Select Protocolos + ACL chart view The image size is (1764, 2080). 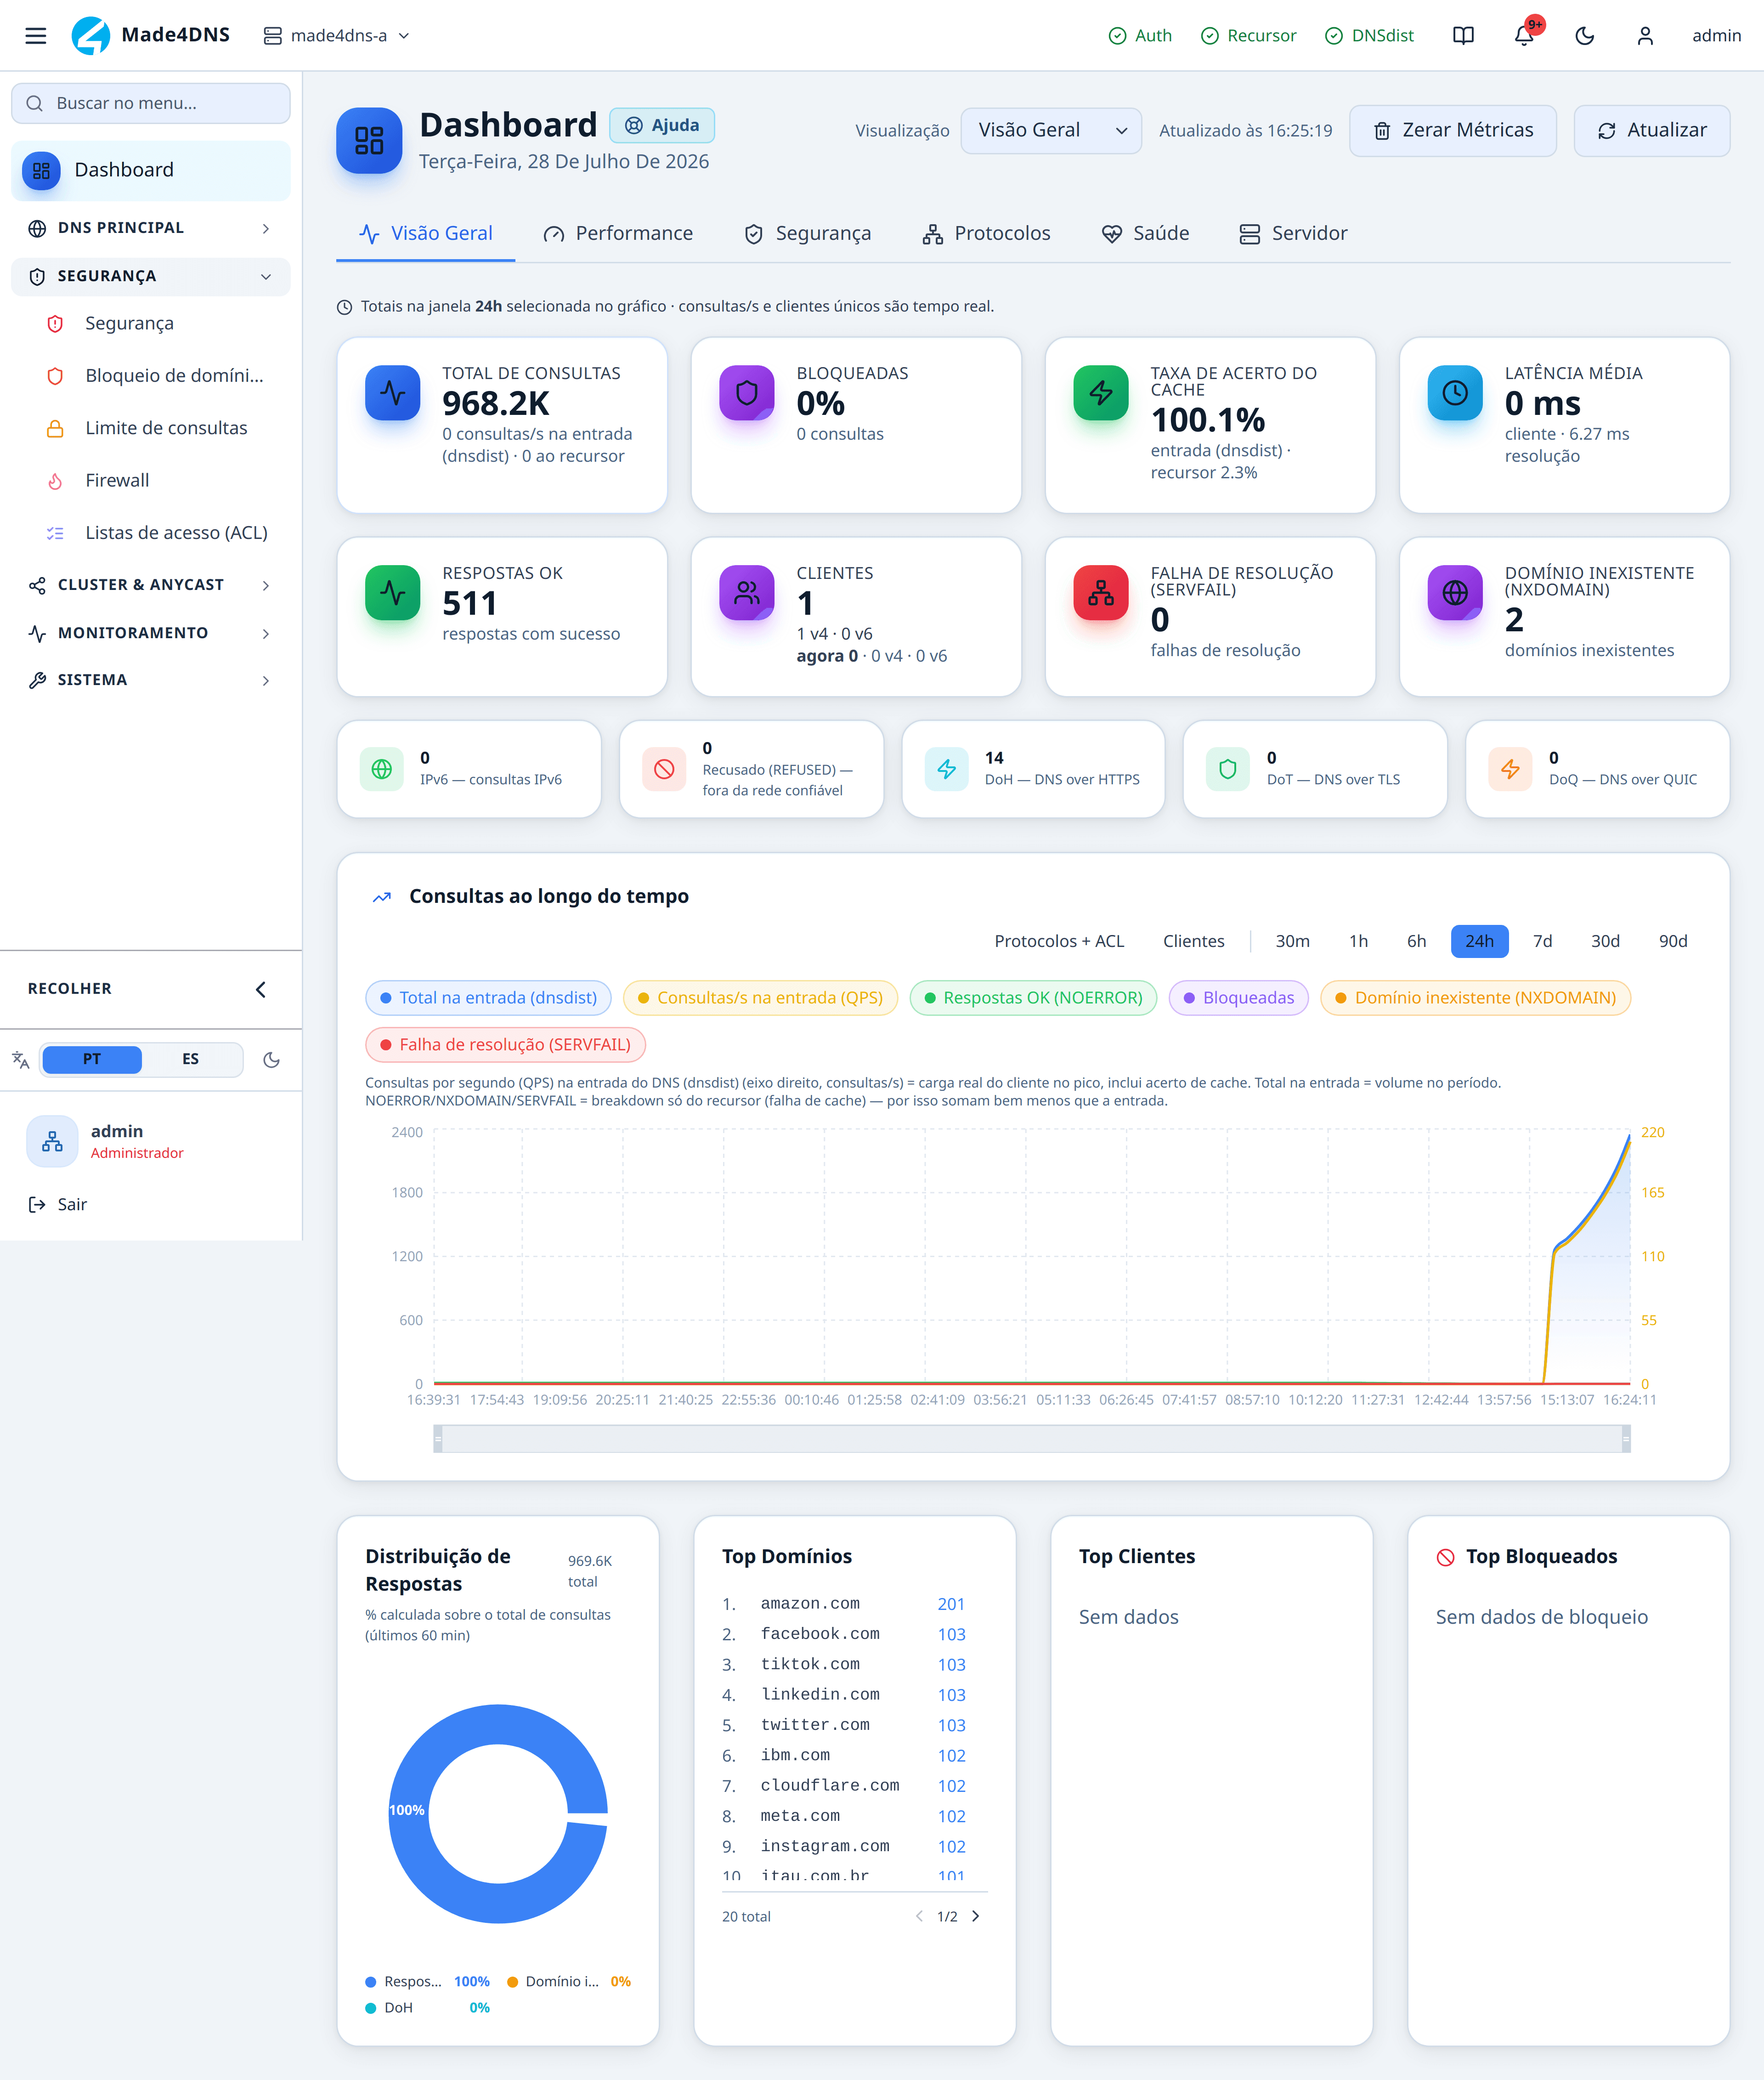tap(1059, 942)
